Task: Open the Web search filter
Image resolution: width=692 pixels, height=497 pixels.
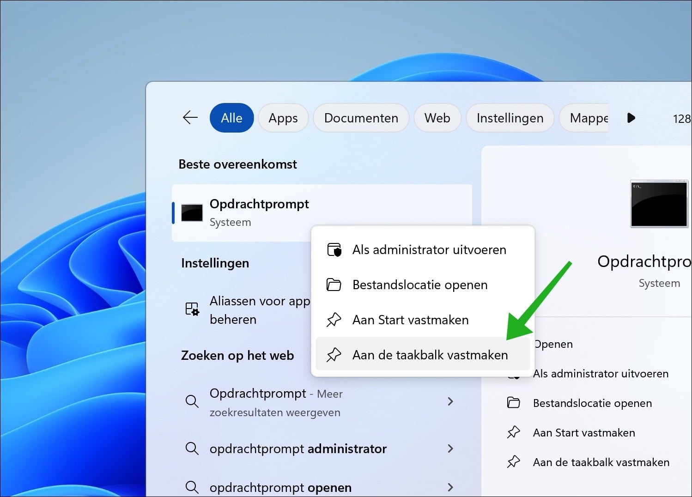Action: (437, 118)
